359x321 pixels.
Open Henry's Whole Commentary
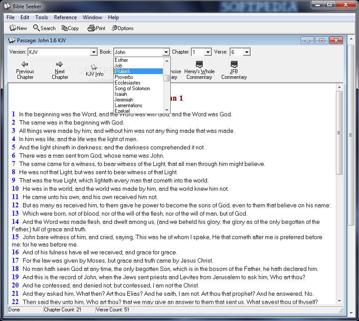(x=199, y=71)
